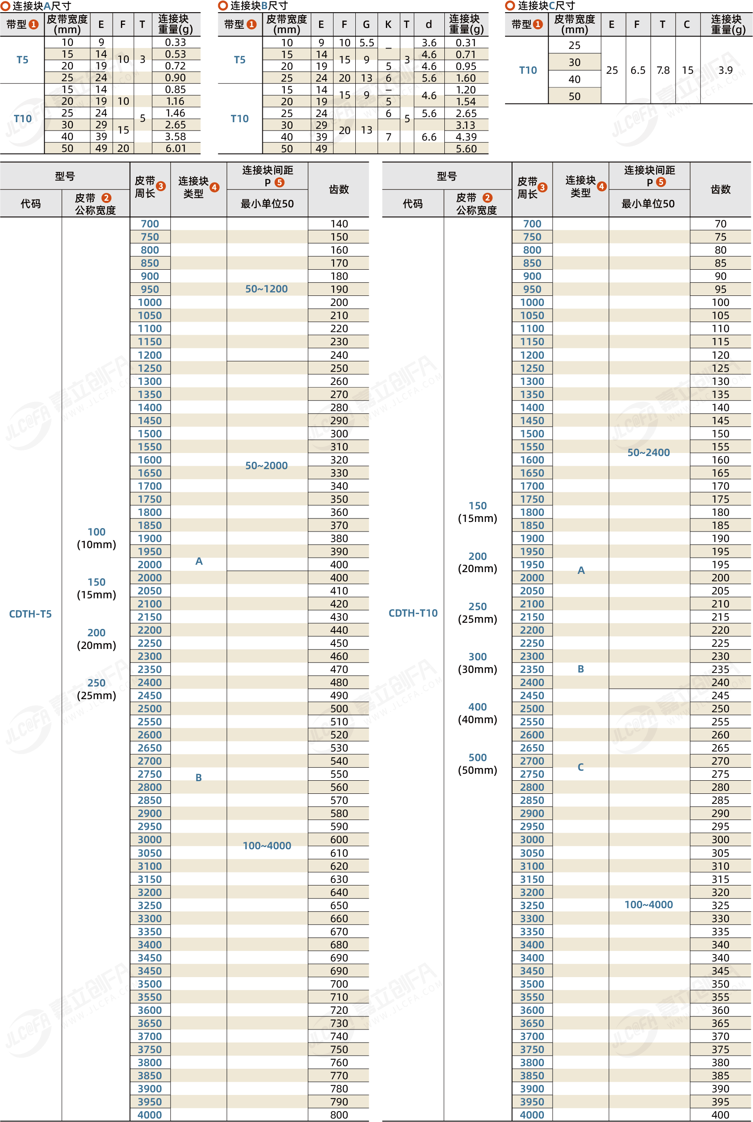Click tooth count 800

pos(339,1115)
